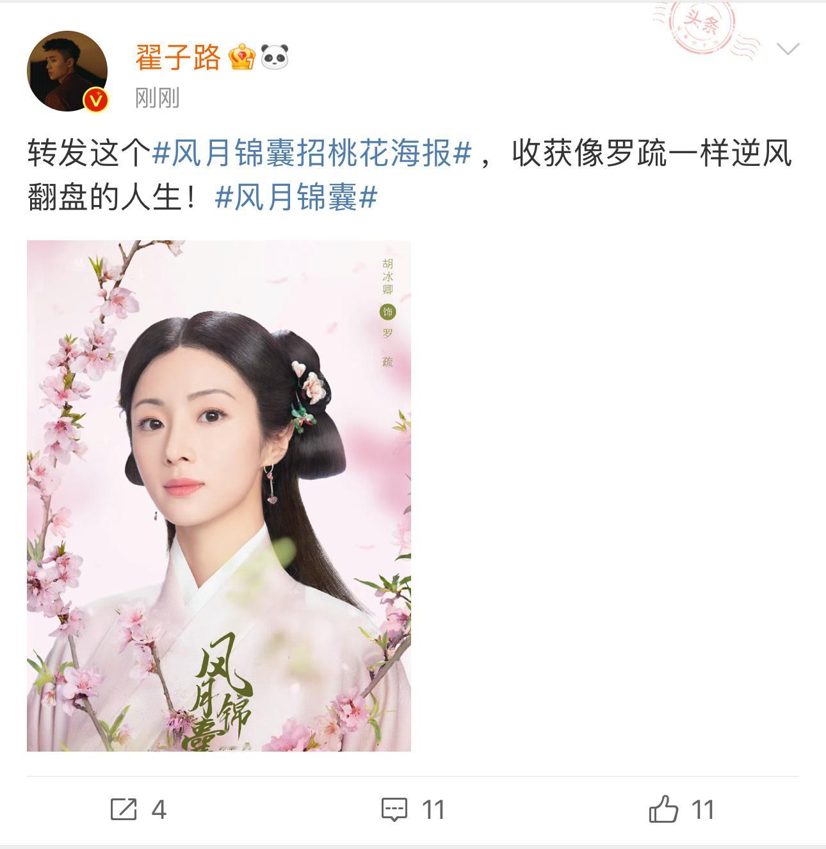Click the repost count 4

coord(159,810)
